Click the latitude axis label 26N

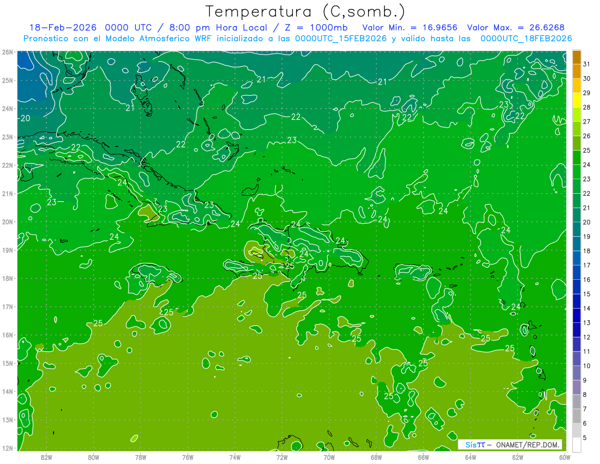[x=7, y=52]
